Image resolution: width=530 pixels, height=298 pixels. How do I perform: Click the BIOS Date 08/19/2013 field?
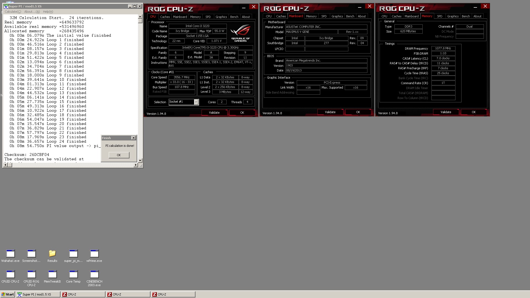pos(326,71)
